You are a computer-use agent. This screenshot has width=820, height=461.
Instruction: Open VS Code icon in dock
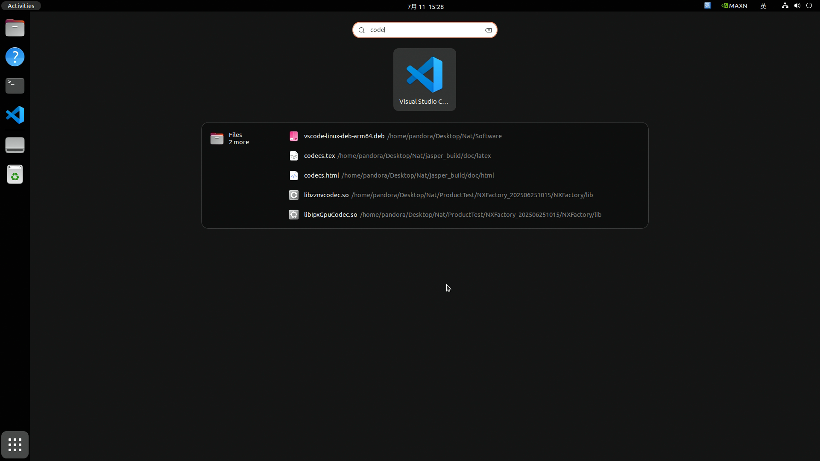[15, 115]
